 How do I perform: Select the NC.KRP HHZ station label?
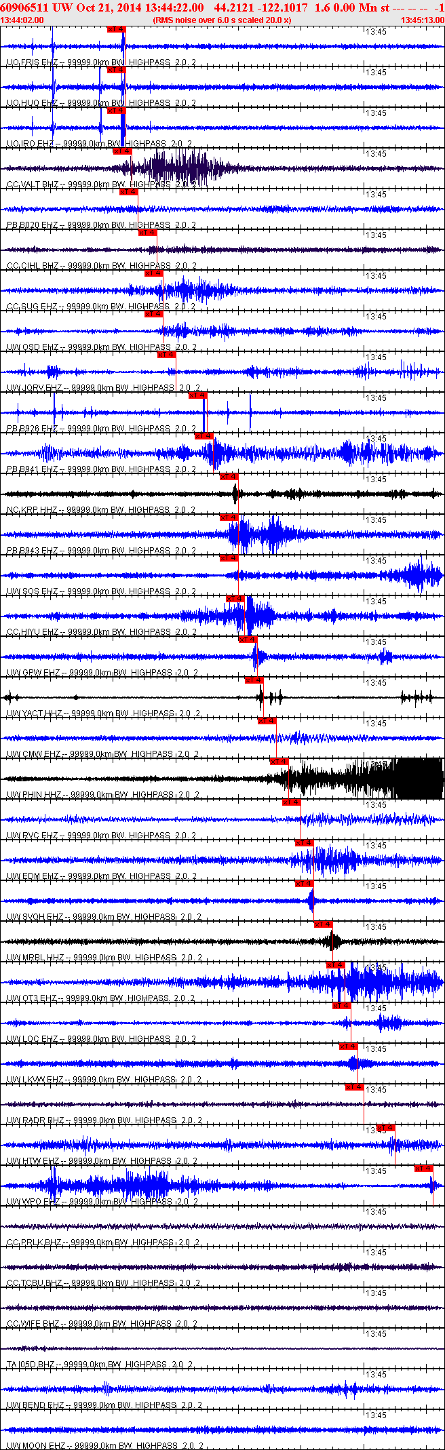click(x=101, y=510)
